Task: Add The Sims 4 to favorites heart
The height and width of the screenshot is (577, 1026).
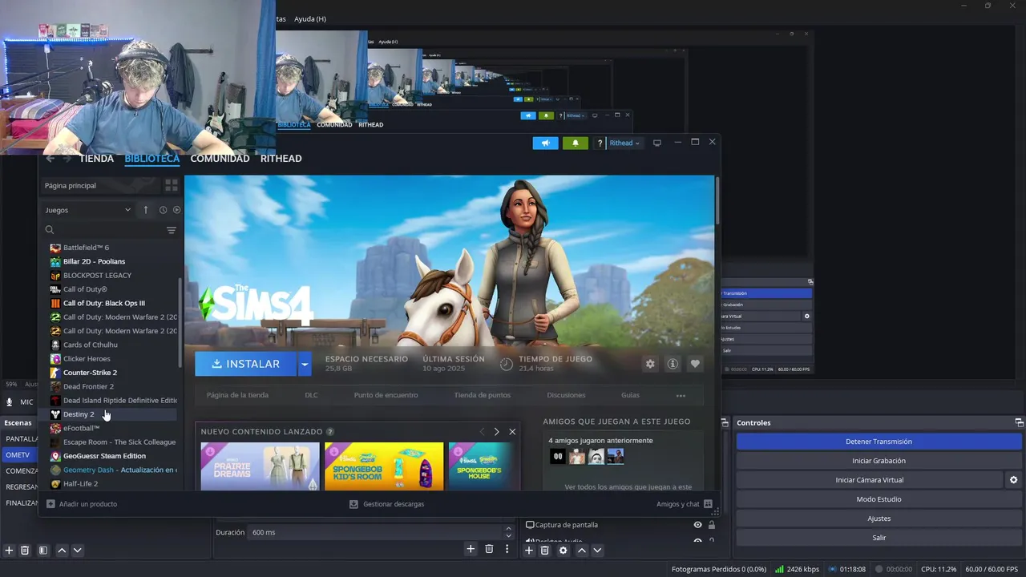Action: pos(695,364)
